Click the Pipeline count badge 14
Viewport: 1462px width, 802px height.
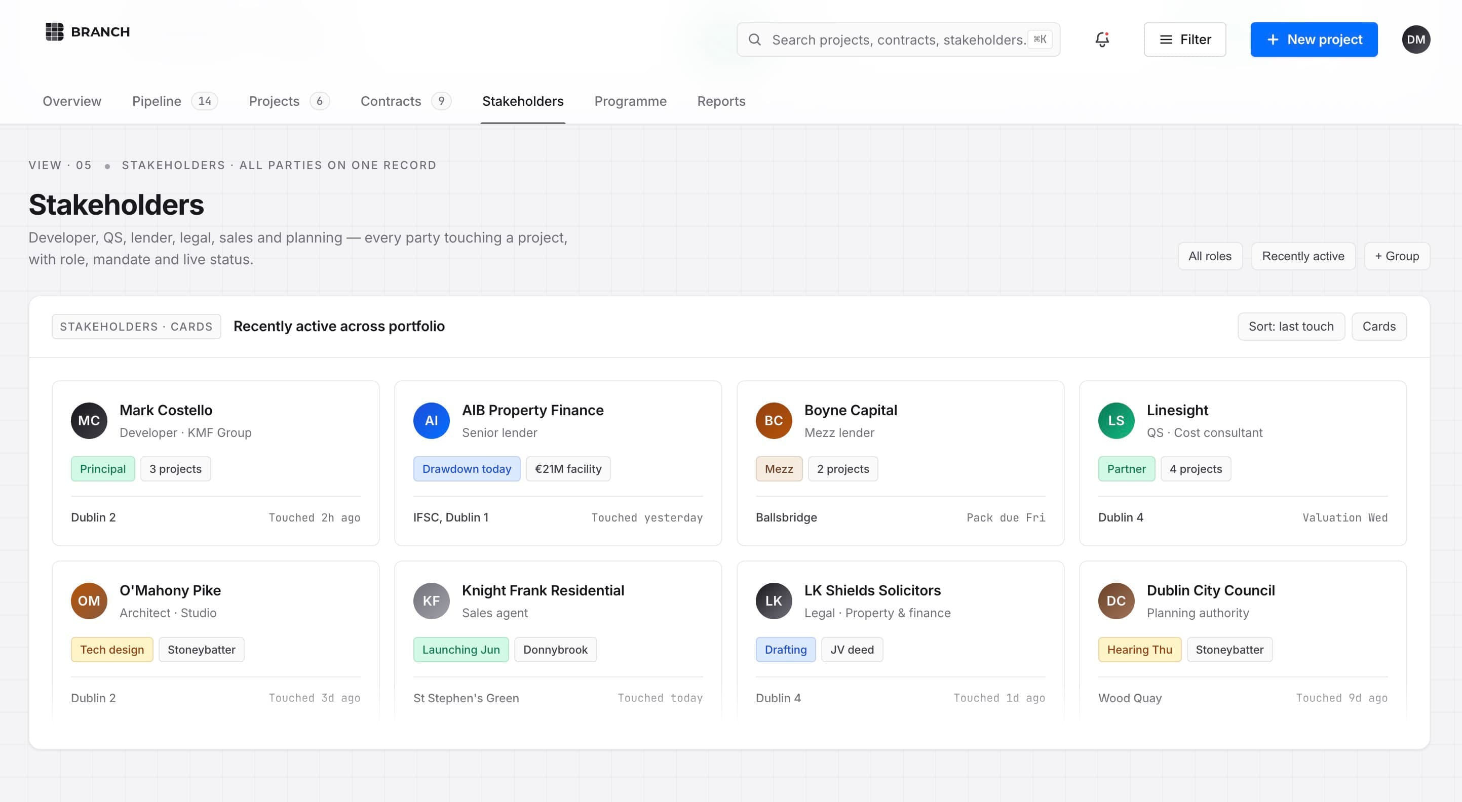pos(204,101)
